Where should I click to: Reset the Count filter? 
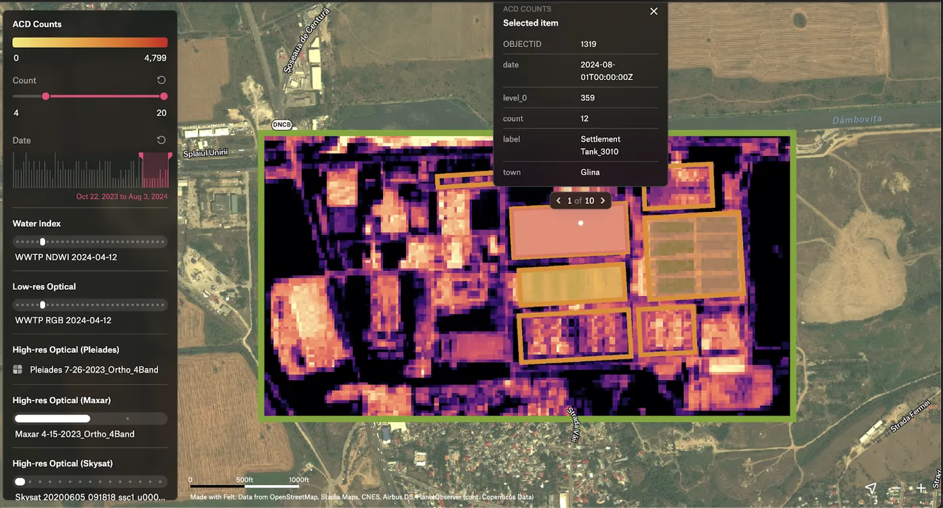161,80
